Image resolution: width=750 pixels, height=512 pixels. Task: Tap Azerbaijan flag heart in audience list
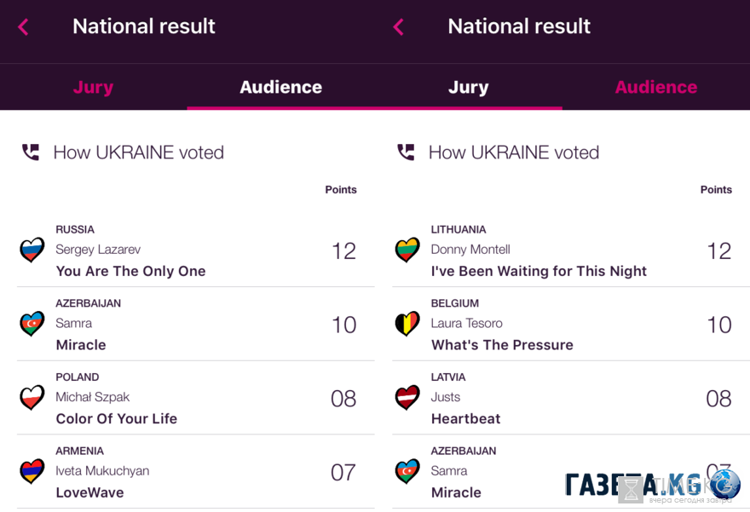point(32,324)
